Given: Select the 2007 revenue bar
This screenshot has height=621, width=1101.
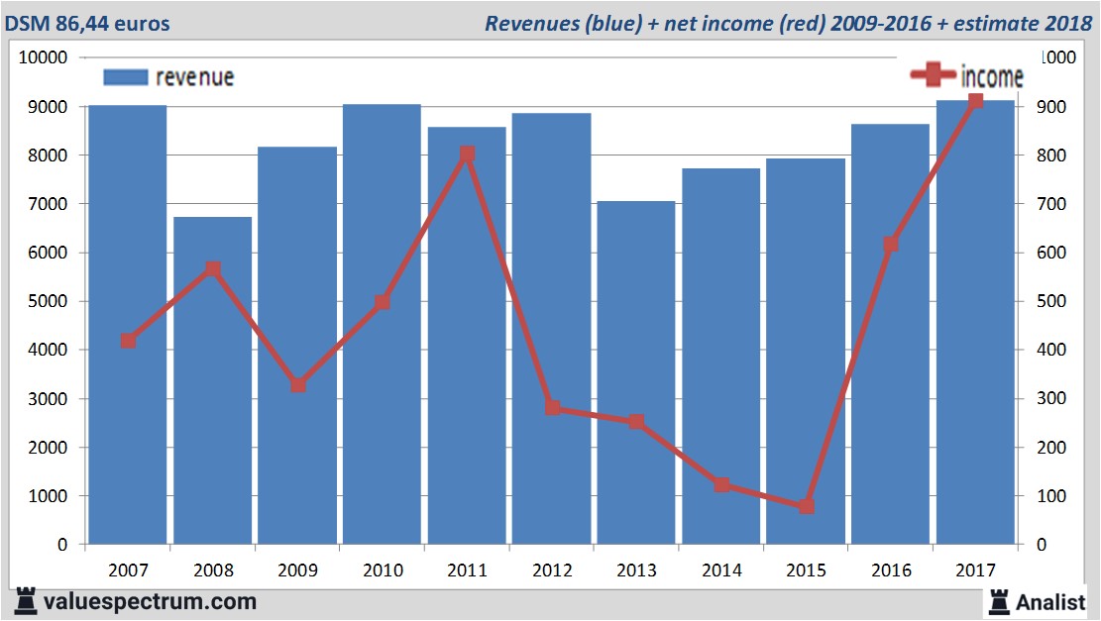Looking at the screenshot, I should point(128,324).
